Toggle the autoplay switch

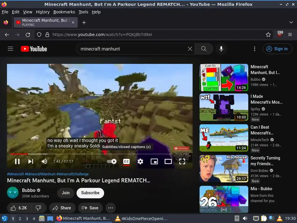click(x=112, y=161)
